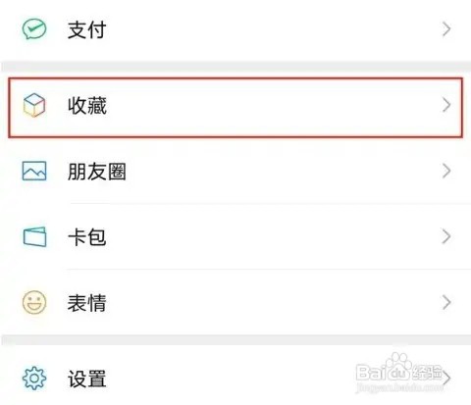Open the 收藏 menu entry

point(235,107)
